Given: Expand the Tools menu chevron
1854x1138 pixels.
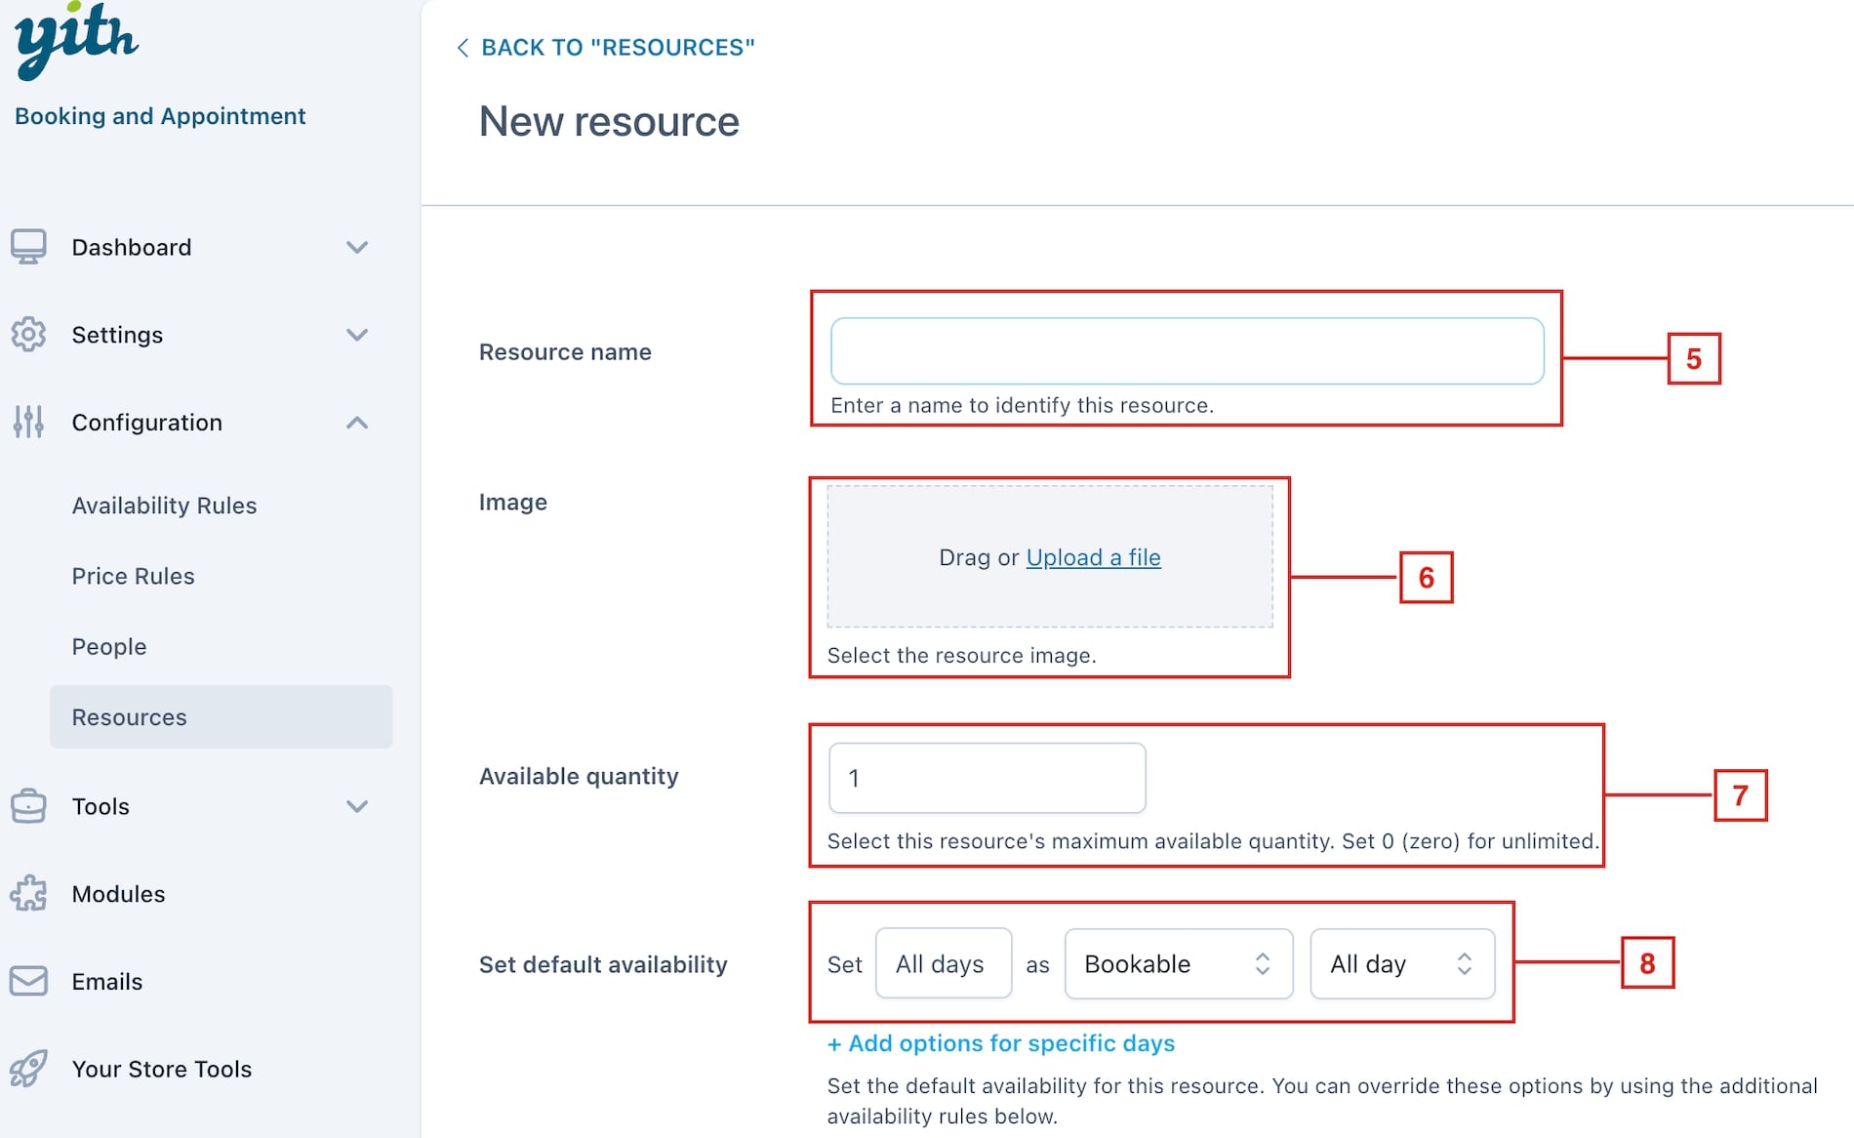Looking at the screenshot, I should tap(357, 806).
